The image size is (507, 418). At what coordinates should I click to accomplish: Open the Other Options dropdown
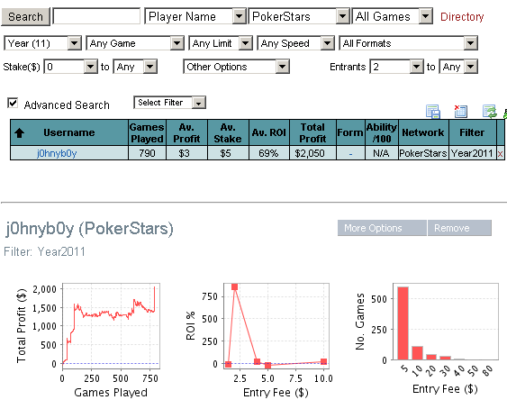[x=236, y=67]
